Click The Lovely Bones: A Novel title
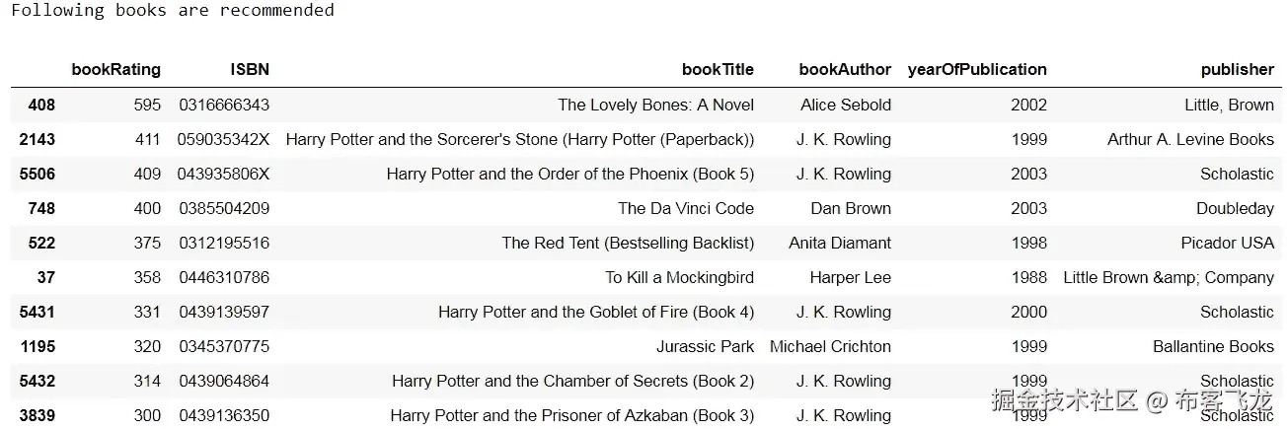This screenshot has width=1288, height=429. (x=655, y=105)
